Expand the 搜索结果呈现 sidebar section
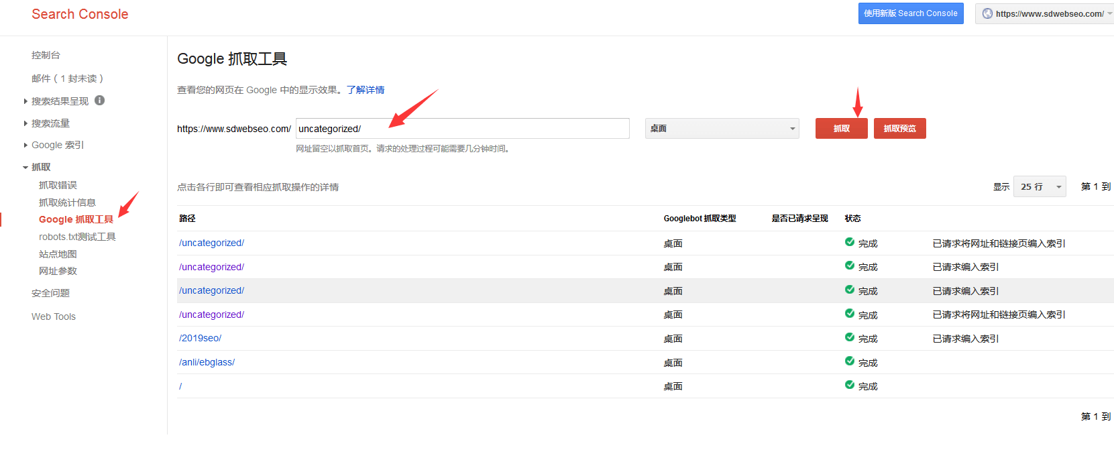 pos(25,101)
